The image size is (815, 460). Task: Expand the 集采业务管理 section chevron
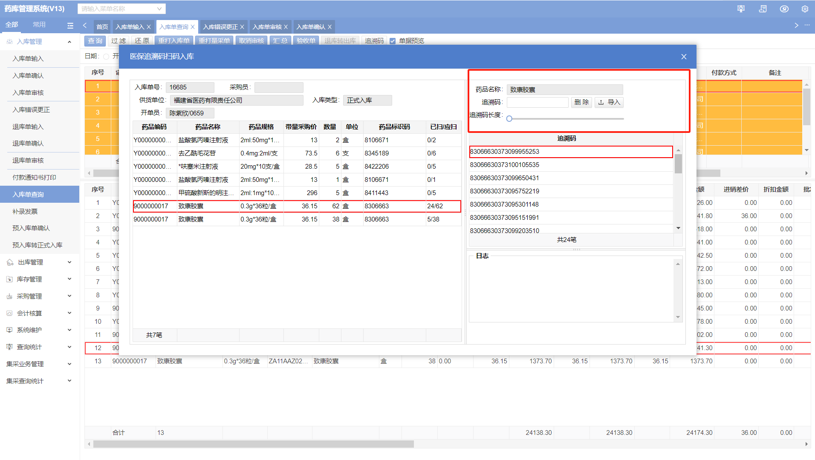point(69,364)
